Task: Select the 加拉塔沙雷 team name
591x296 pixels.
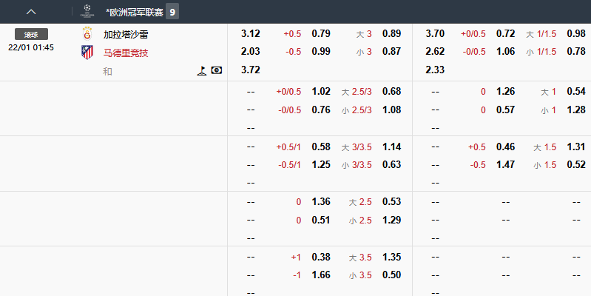Action: (x=126, y=34)
